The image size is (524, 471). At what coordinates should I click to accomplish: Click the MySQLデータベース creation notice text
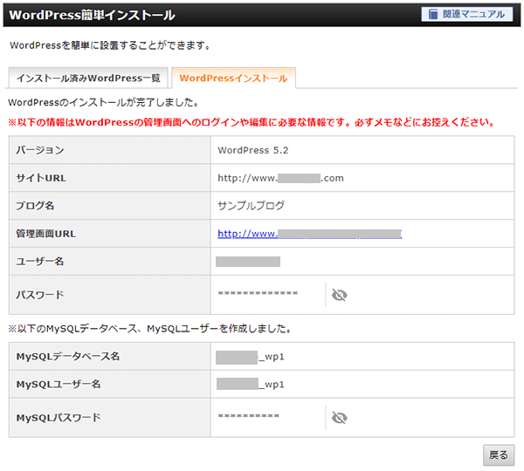coord(149,329)
